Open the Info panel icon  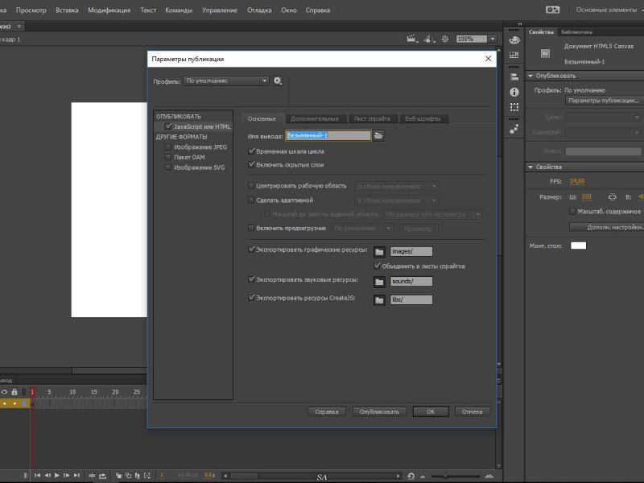pyautogui.click(x=514, y=92)
